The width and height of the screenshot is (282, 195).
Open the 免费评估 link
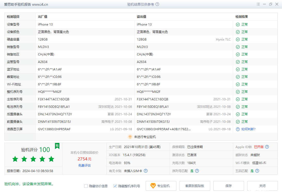84,165
